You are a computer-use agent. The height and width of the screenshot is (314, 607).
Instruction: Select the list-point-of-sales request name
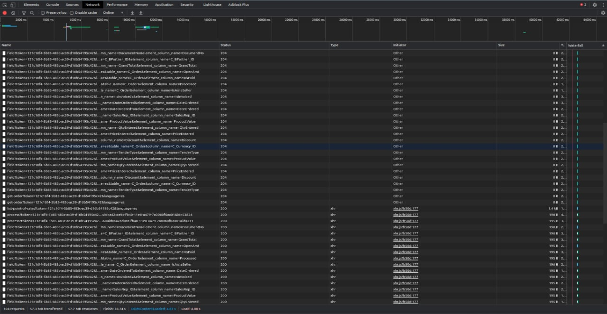[72, 208]
